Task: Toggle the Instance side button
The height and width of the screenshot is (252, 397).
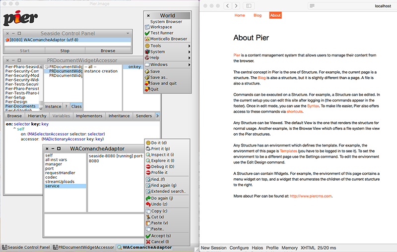Action: pos(53,106)
